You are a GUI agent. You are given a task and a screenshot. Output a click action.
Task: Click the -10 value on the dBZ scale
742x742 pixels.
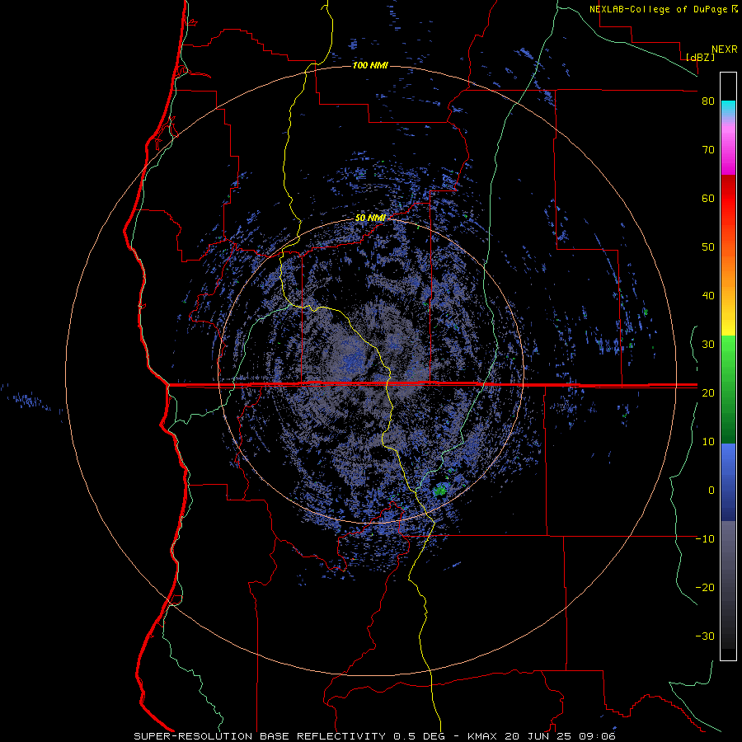click(x=705, y=538)
